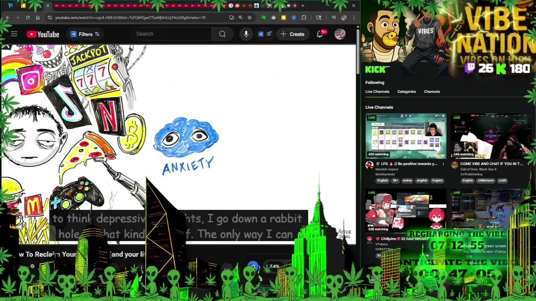
Task: Click timothyrandy's round channel avatar
Action: pyautogui.click(x=369, y=165)
